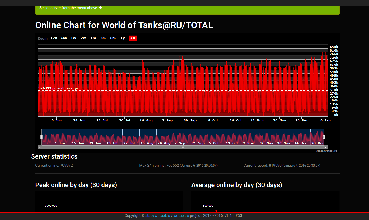Click the navigator scrollbar grip handle
This screenshot has width=369, height=220.
(x=183, y=147)
